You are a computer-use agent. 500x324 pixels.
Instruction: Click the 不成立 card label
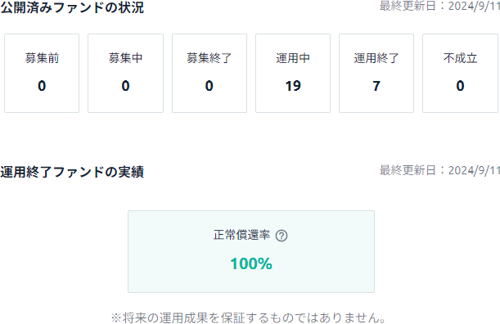click(460, 58)
